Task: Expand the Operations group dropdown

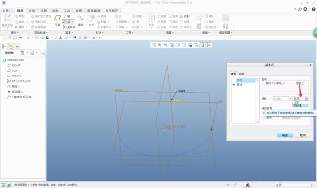Action: (x=15, y=33)
